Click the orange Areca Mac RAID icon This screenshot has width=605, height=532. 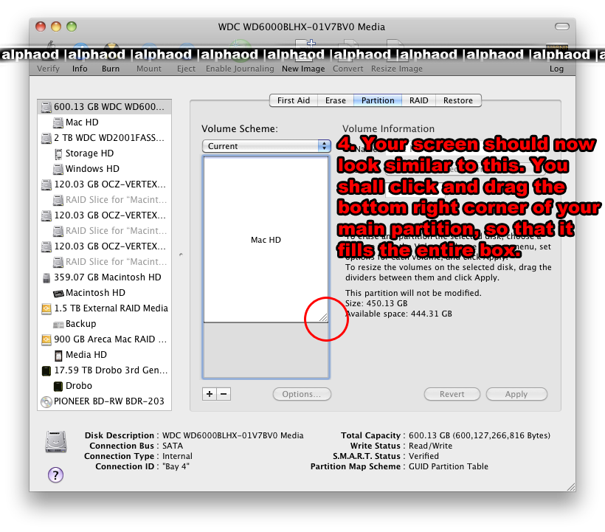(46, 339)
